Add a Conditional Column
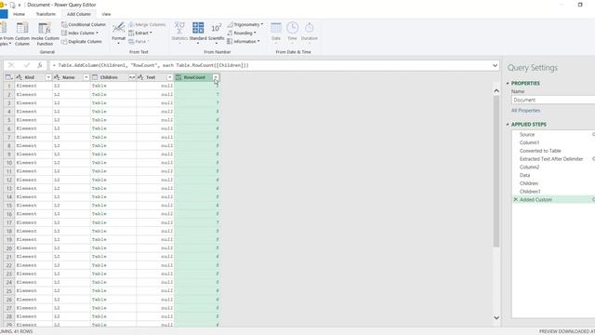This screenshot has height=335, width=595. coord(84,24)
